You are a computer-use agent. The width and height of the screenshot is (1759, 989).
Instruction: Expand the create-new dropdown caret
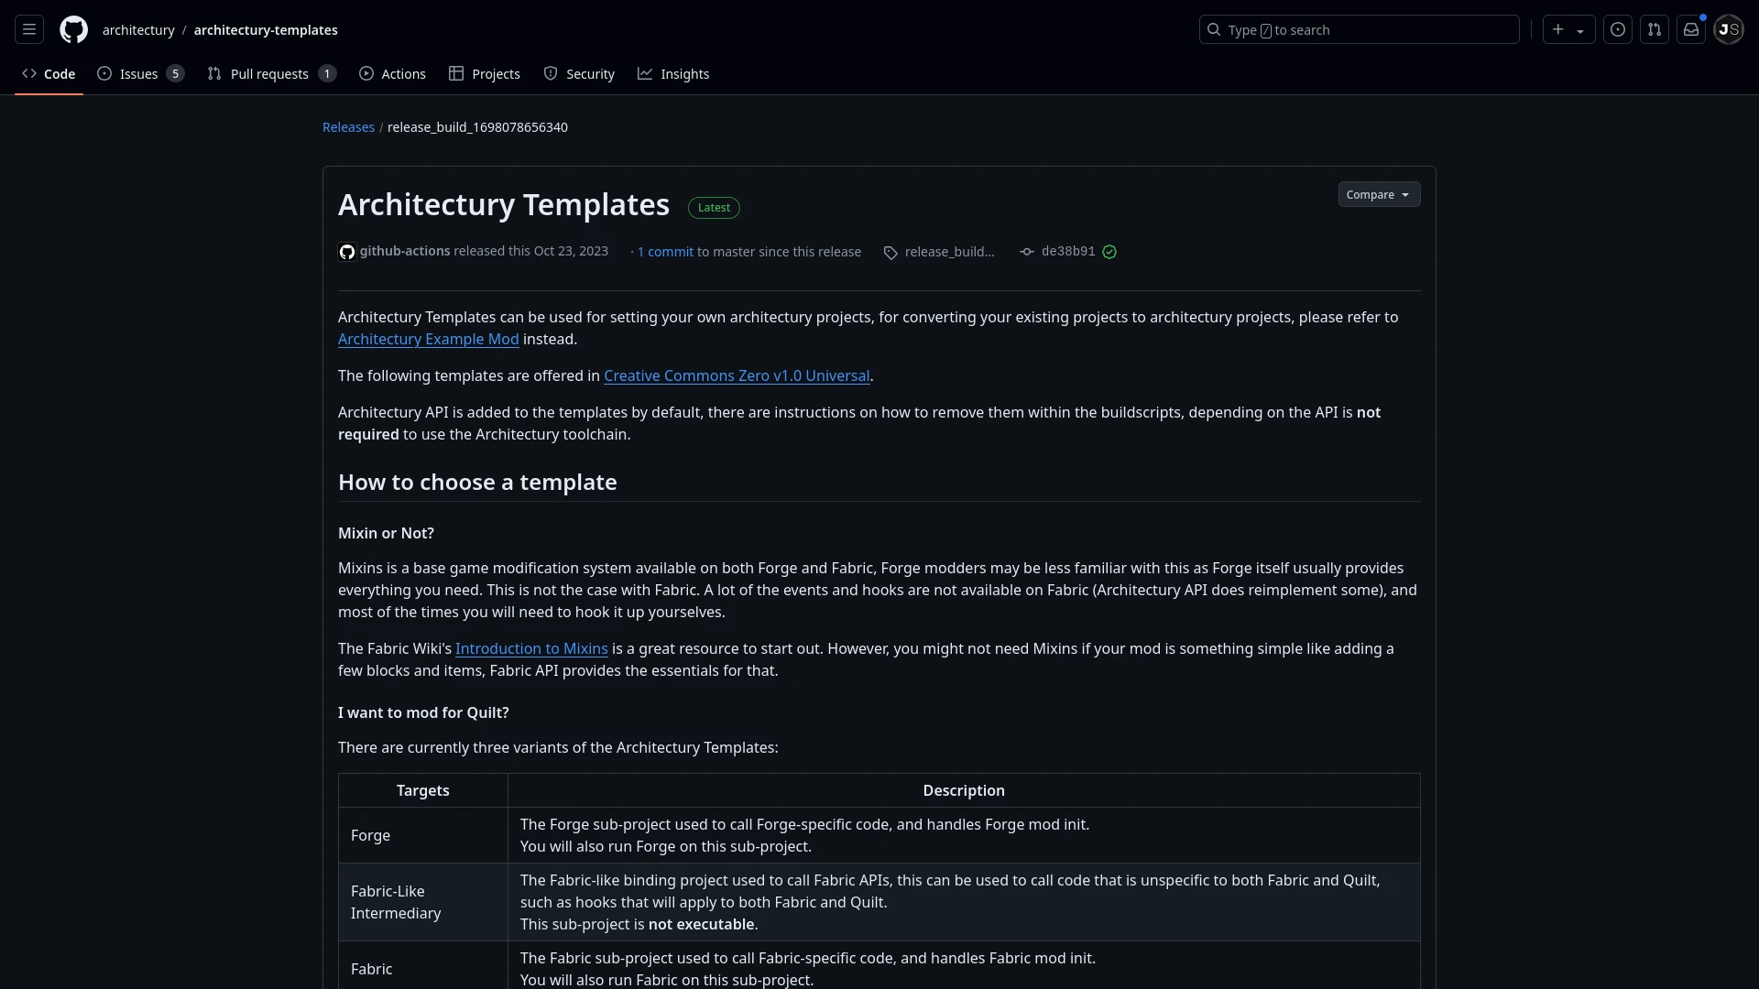1580,30
